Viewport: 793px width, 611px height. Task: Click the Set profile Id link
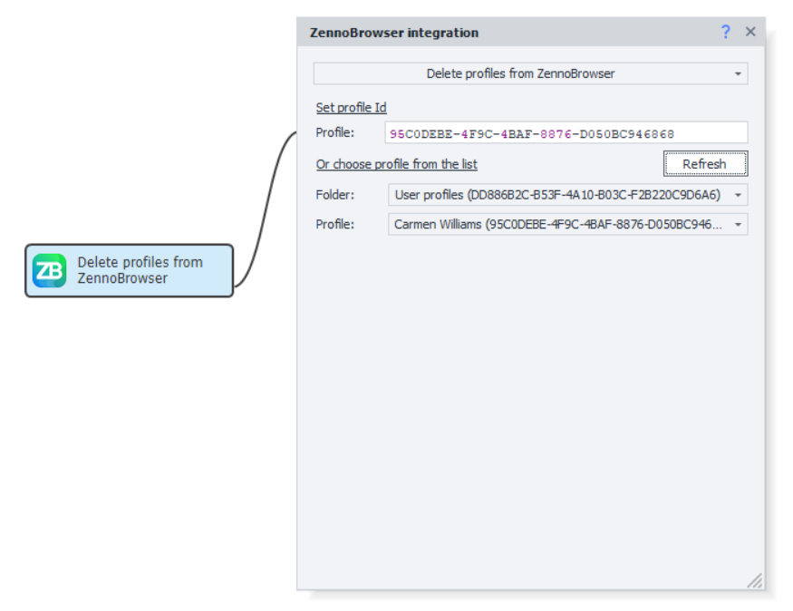pos(351,108)
